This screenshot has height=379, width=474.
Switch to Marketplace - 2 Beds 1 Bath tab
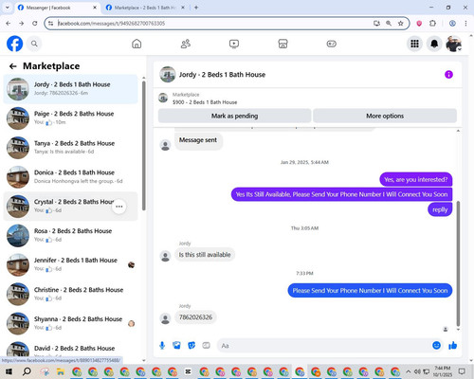point(144,8)
